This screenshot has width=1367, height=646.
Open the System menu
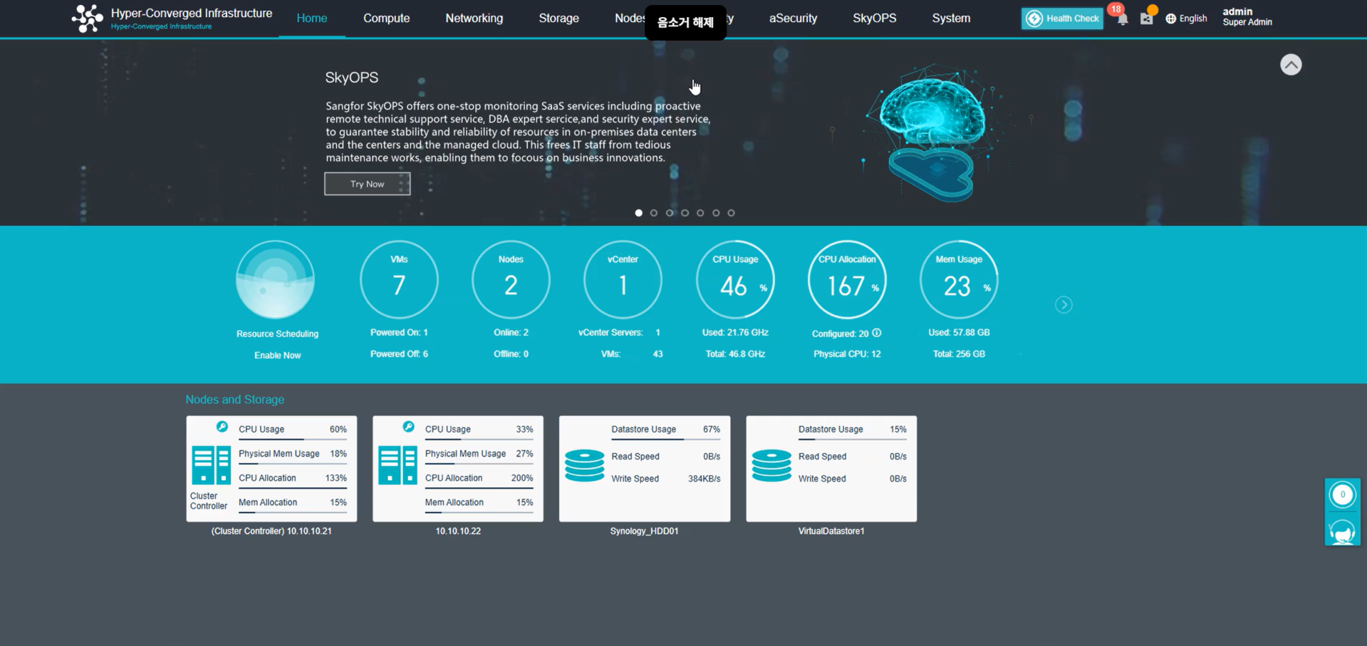click(951, 19)
